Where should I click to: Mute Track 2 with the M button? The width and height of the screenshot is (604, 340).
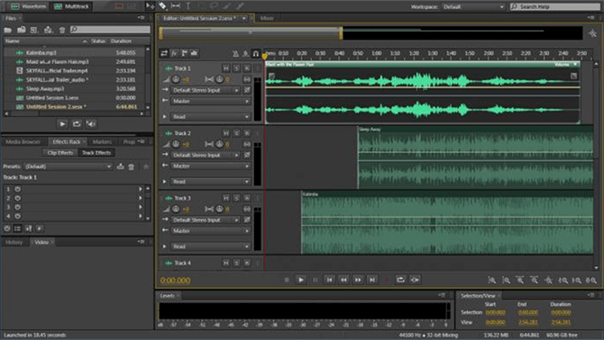point(226,133)
